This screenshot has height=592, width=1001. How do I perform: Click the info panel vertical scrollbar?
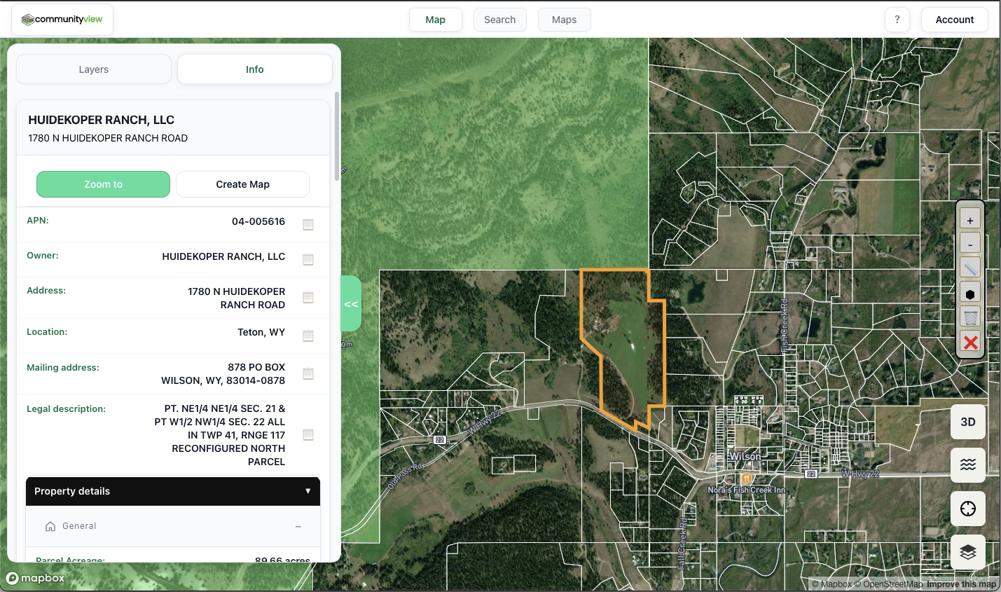[337, 137]
